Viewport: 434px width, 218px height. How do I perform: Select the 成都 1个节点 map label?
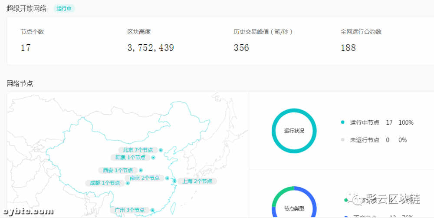coord(105,183)
